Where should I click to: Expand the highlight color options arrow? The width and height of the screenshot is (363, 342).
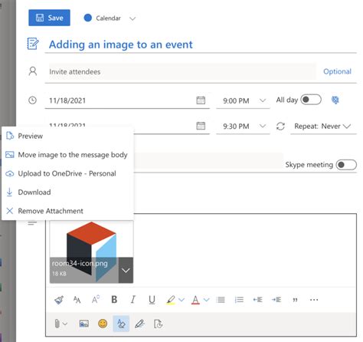pos(181,300)
